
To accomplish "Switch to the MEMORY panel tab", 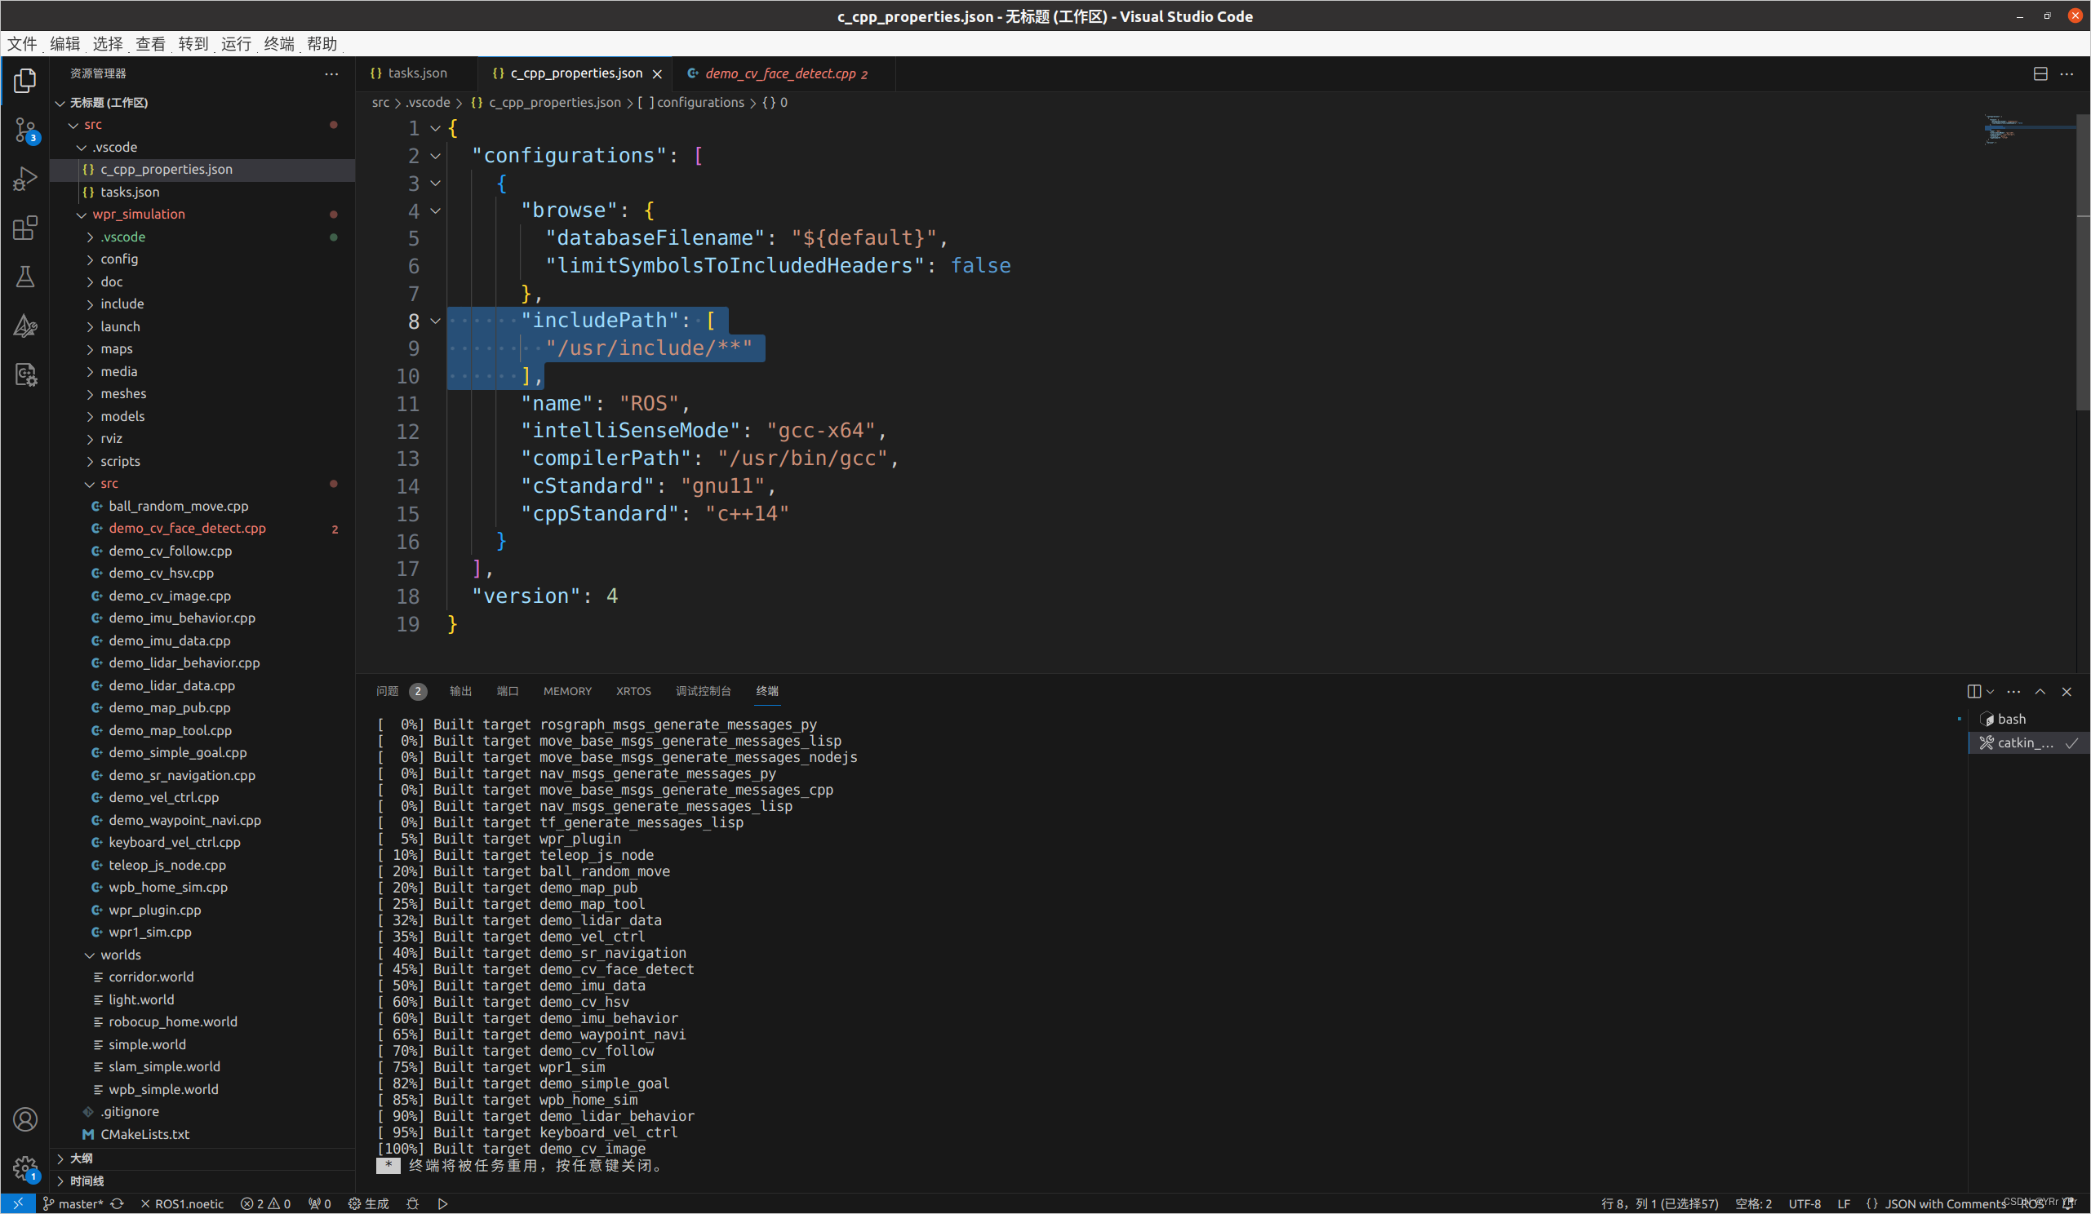I will point(567,692).
